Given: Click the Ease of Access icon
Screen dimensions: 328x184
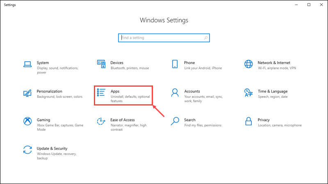Looking at the screenshot, I should [101, 121].
